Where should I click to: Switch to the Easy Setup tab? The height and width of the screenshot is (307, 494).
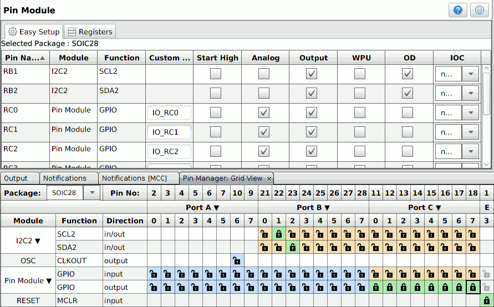[x=34, y=32]
